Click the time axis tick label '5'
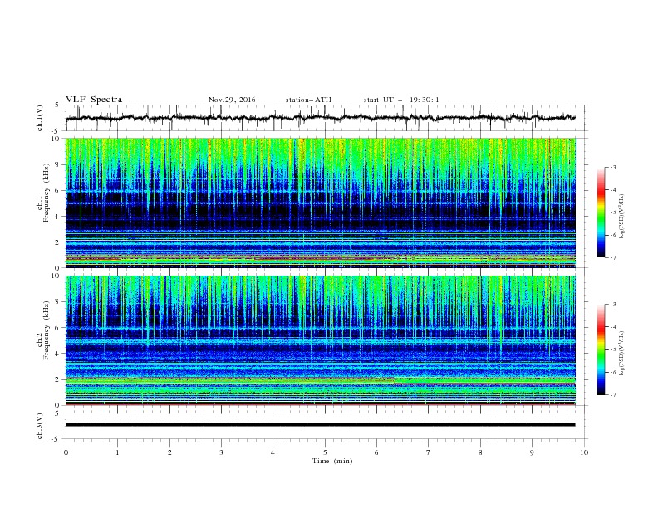 (325, 452)
